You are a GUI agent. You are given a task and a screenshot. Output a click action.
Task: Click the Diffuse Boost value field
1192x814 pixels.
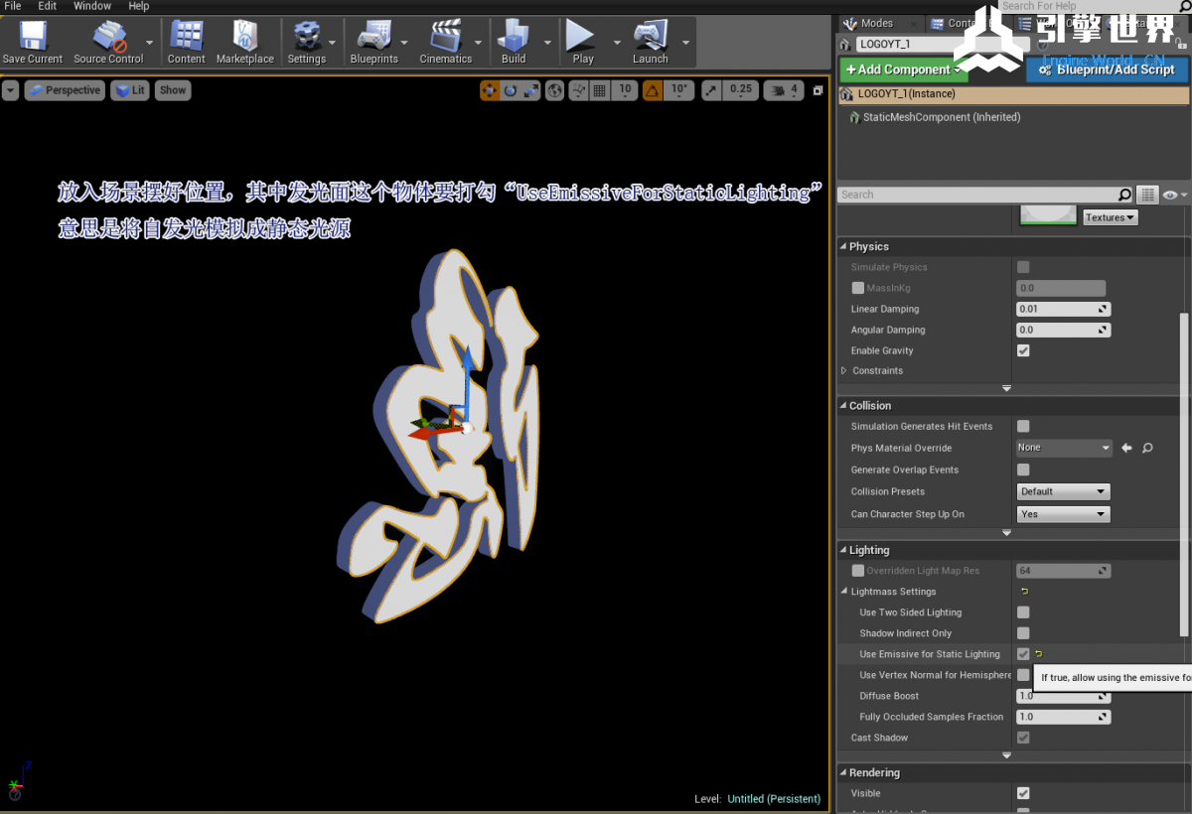[1057, 696]
